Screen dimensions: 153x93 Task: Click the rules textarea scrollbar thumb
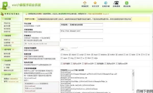tap(133, 74)
